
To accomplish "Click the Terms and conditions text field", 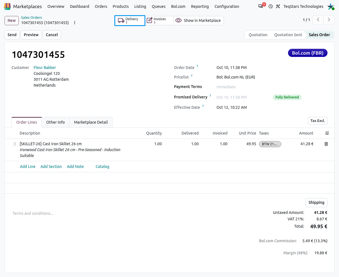I will (33, 213).
